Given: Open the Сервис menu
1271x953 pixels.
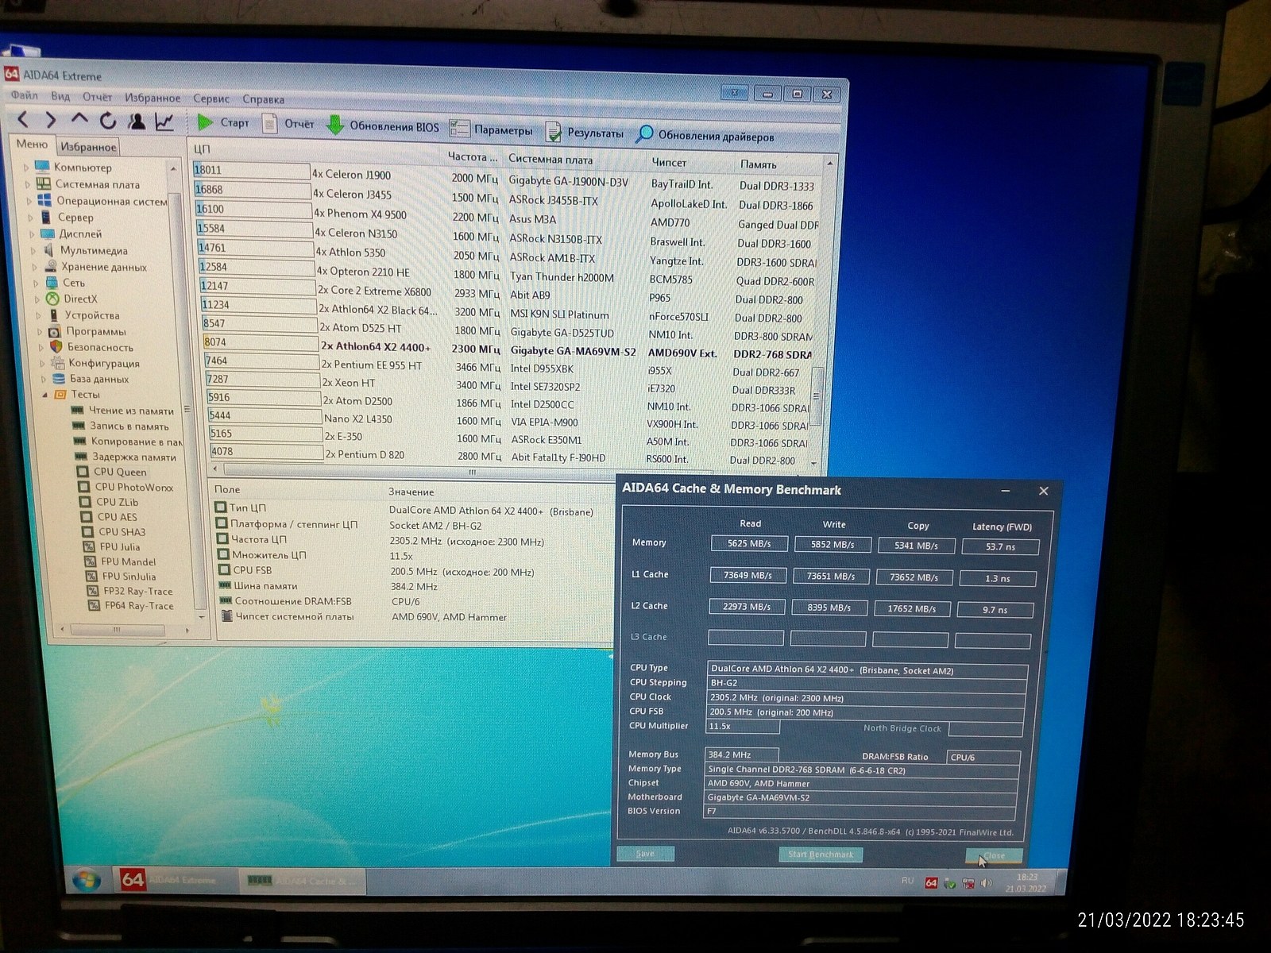Looking at the screenshot, I should (x=211, y=98).
